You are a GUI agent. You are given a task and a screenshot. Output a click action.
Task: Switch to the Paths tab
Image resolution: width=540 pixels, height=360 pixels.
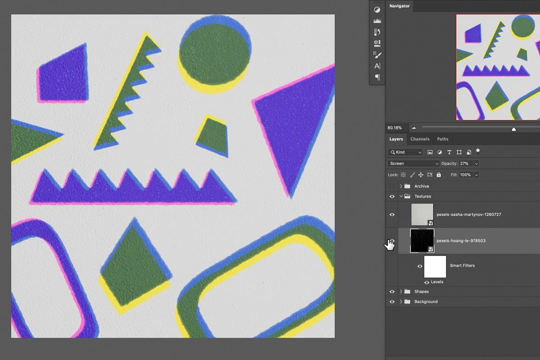[x=443, y=139]
